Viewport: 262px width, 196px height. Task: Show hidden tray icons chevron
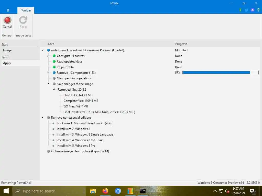point(215,191)
